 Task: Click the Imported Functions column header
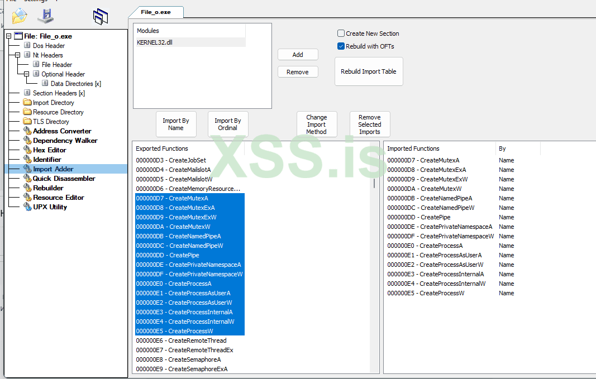[440, 148]
